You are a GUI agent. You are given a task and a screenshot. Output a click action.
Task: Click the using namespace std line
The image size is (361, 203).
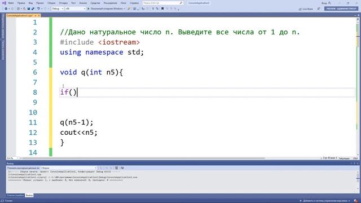pyautogui.click(x=102, y=52)
